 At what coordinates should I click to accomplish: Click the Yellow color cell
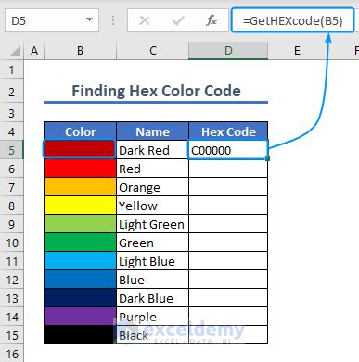(80, 206)
